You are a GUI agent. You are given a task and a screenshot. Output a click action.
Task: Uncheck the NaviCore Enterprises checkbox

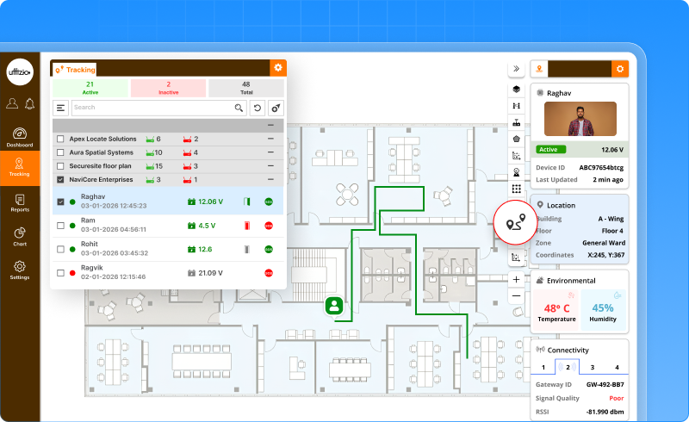pyautogui.click(x=60, y=180)
